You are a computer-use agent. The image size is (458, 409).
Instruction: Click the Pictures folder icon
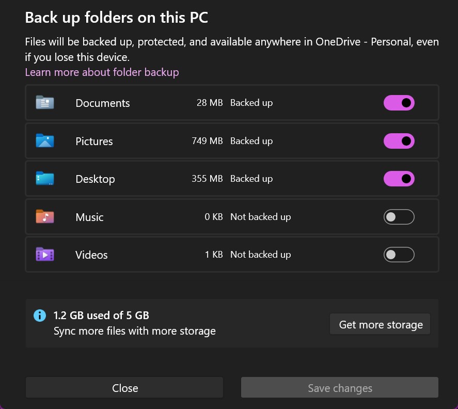[x=45, y=140]
